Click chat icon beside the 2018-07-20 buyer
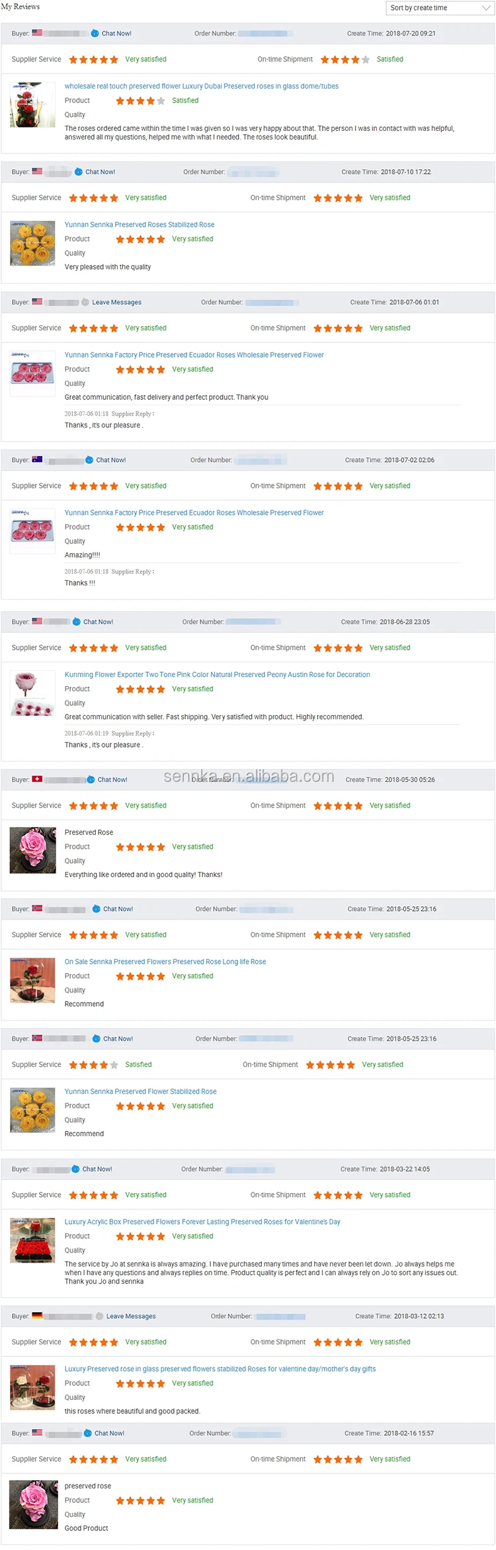 click(x=95, y=33)
